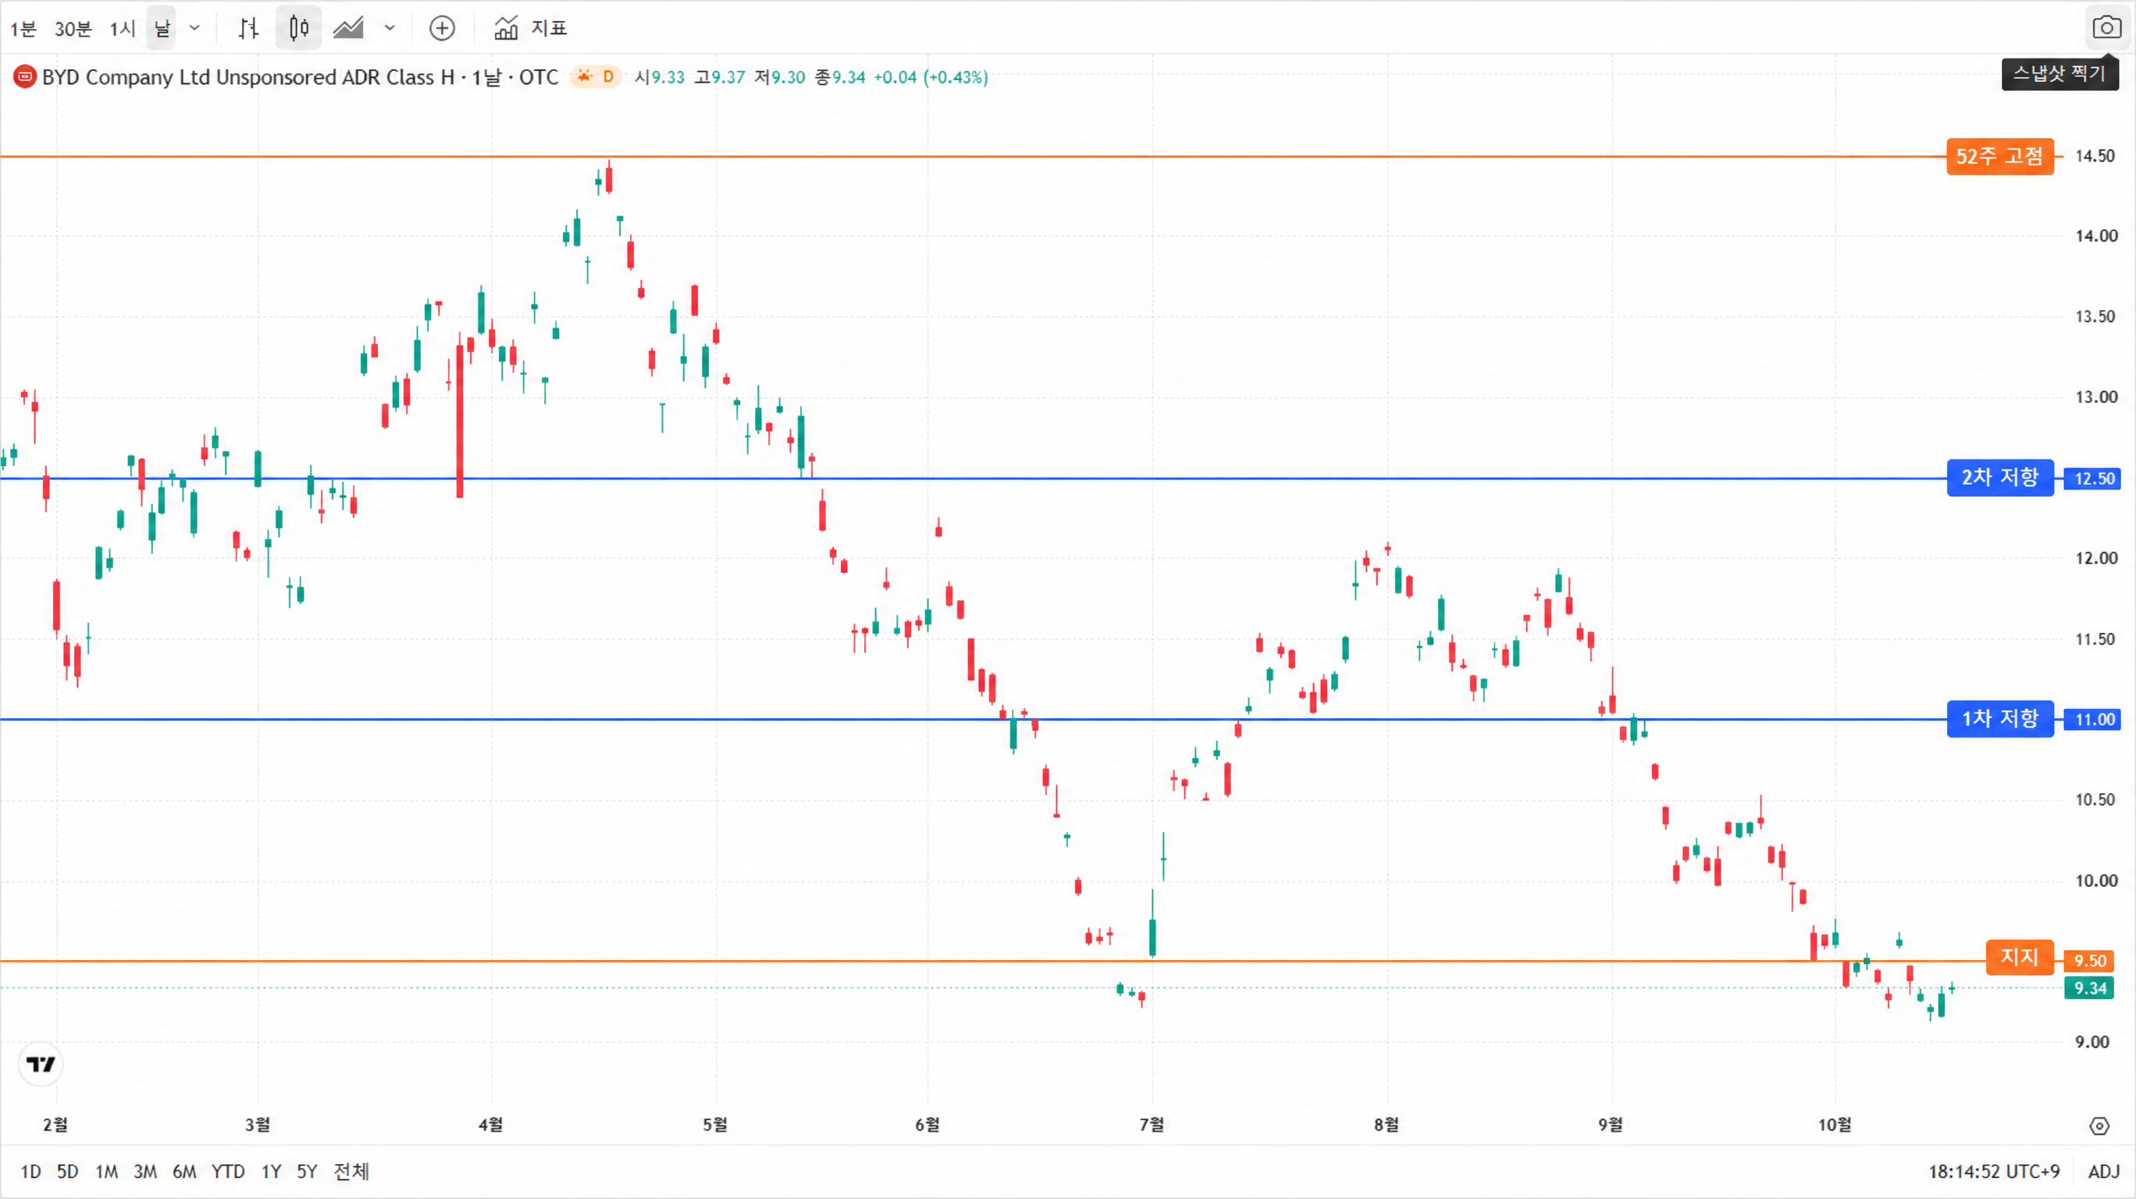This screenshot has height=1199, width=2136.
Task: Set range to 5Y
Action: pos(307,1172)
